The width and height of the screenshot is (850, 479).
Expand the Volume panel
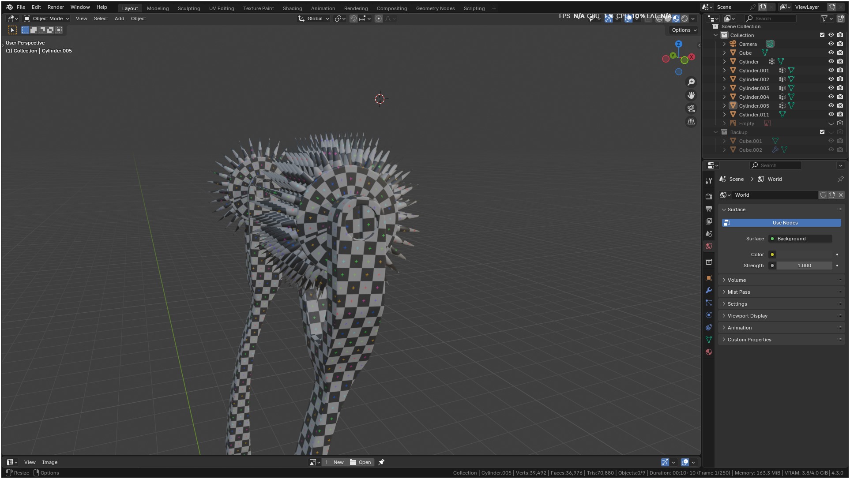coord(737,280)
